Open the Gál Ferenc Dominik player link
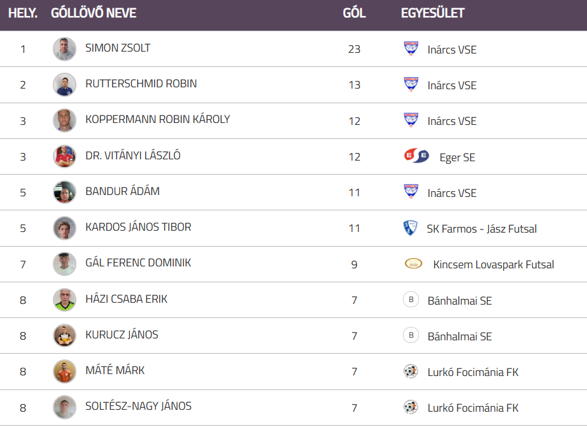The width and height of the screenshot is (587, 427). point(138,263)
